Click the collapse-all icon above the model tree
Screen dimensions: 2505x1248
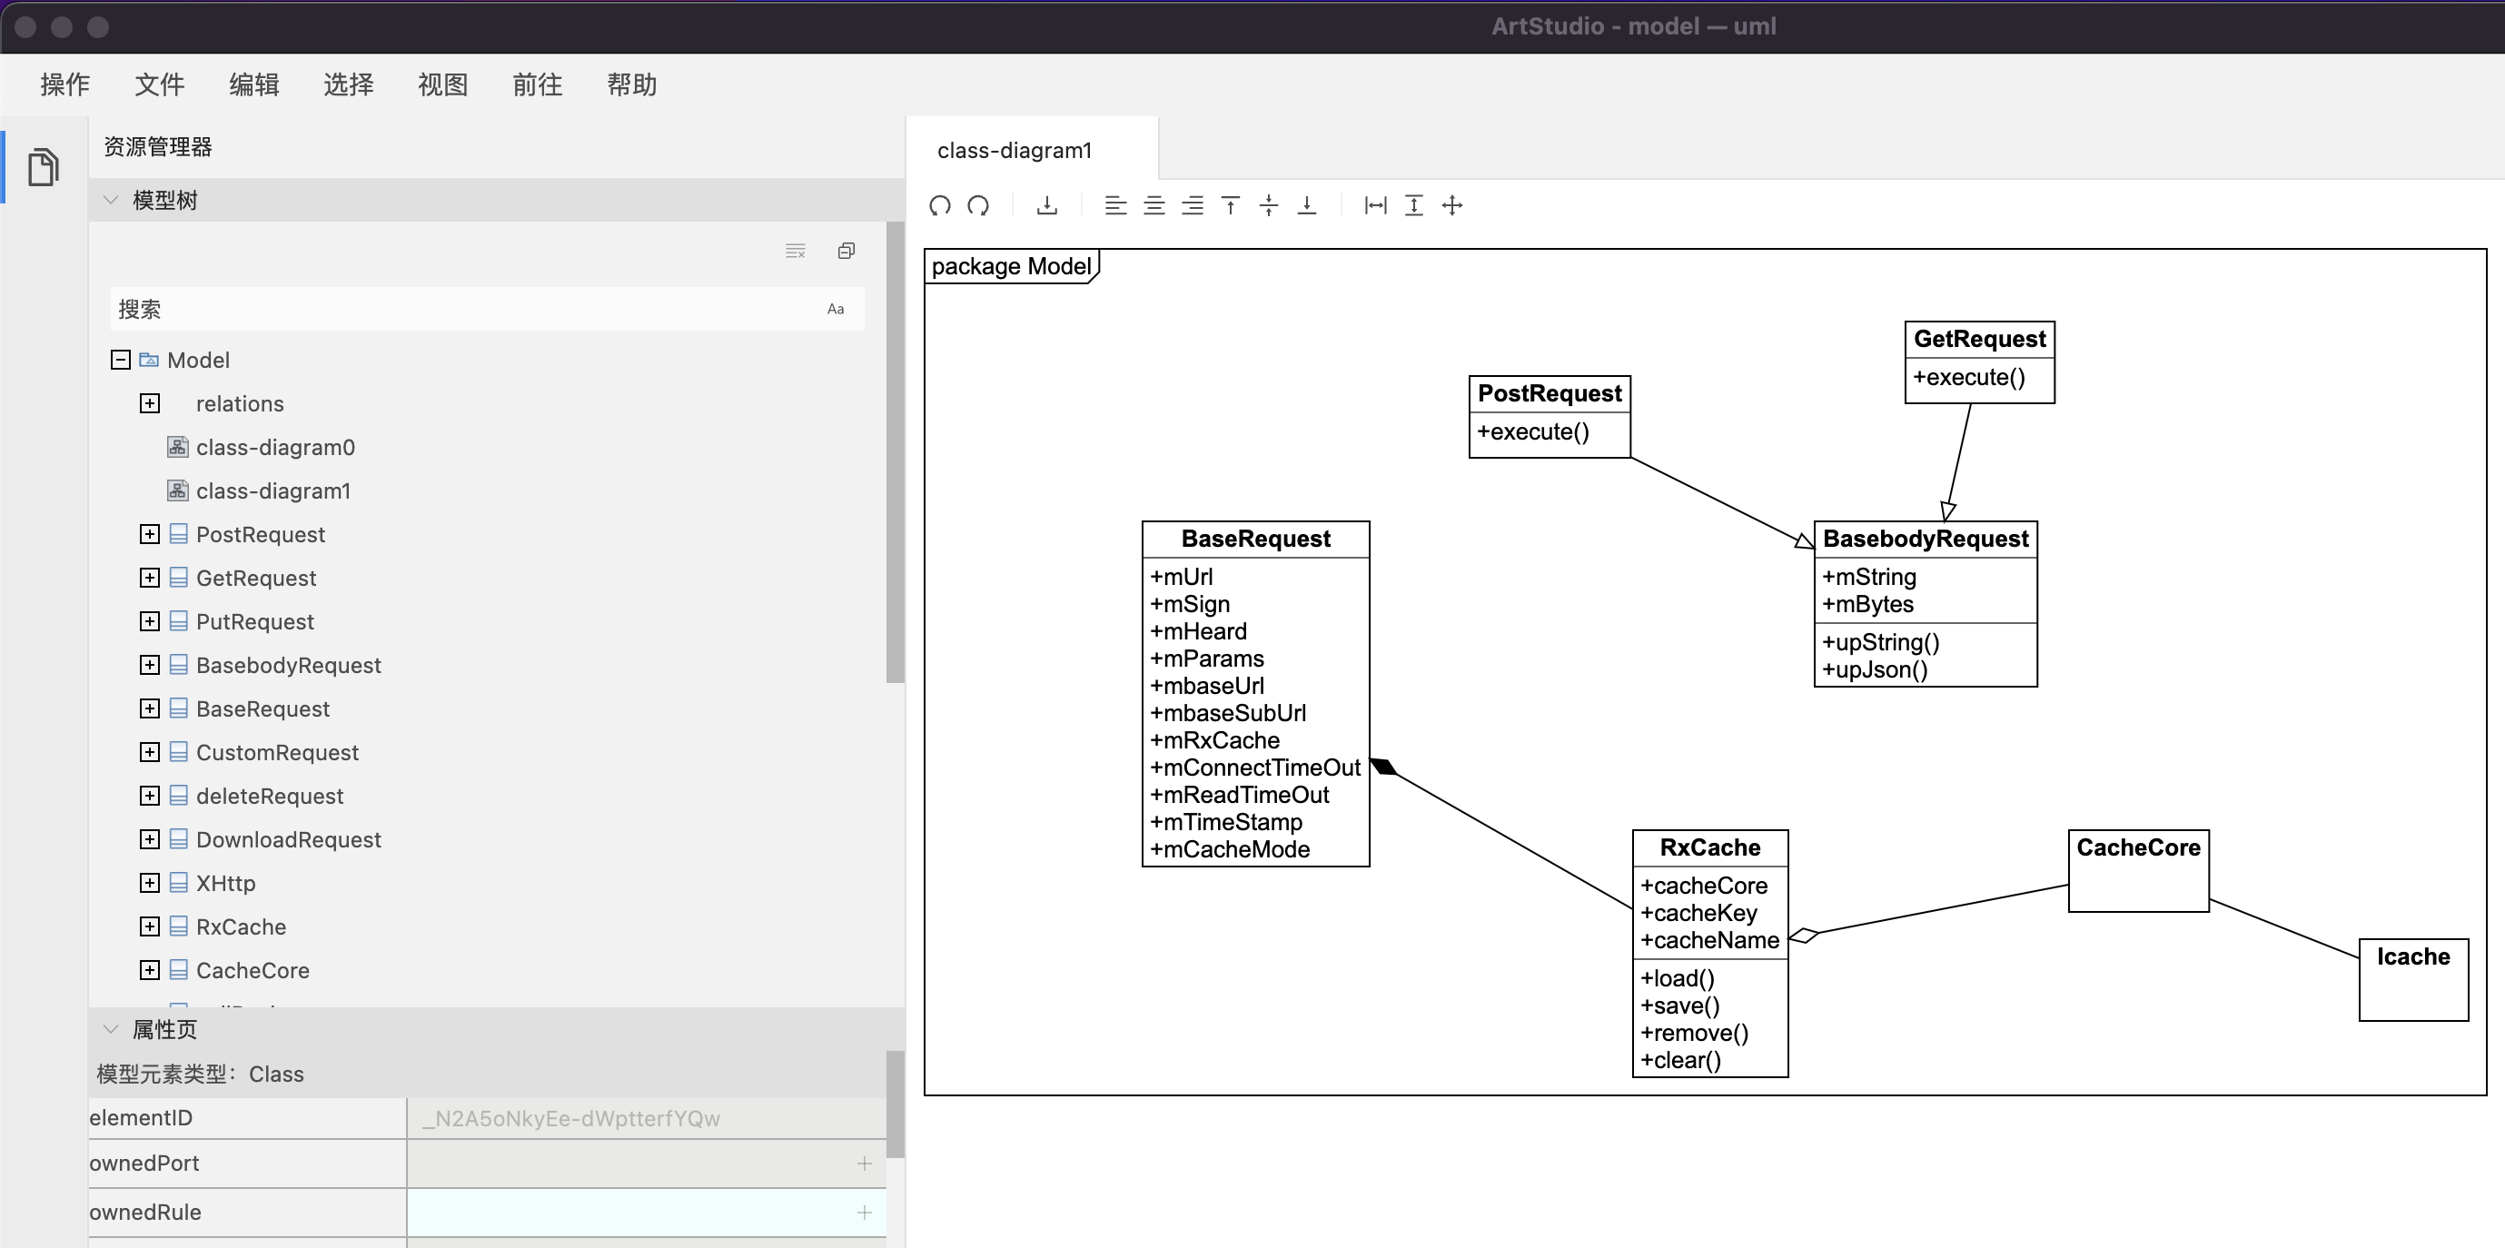(x=846, y=251)
